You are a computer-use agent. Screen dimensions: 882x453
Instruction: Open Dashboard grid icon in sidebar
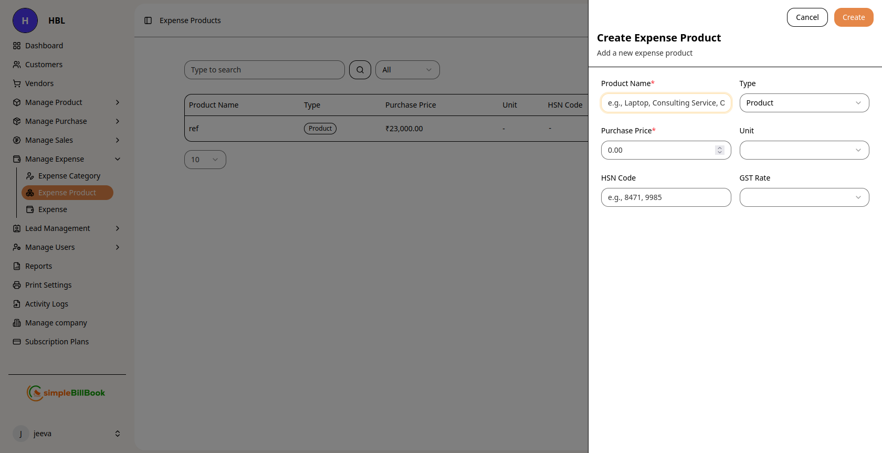click(x=17, y=46)
